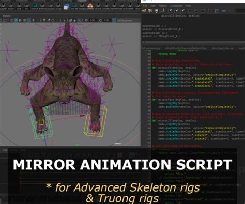Click the character face shelf icon

pyautogui.click(x=90, y=6)
